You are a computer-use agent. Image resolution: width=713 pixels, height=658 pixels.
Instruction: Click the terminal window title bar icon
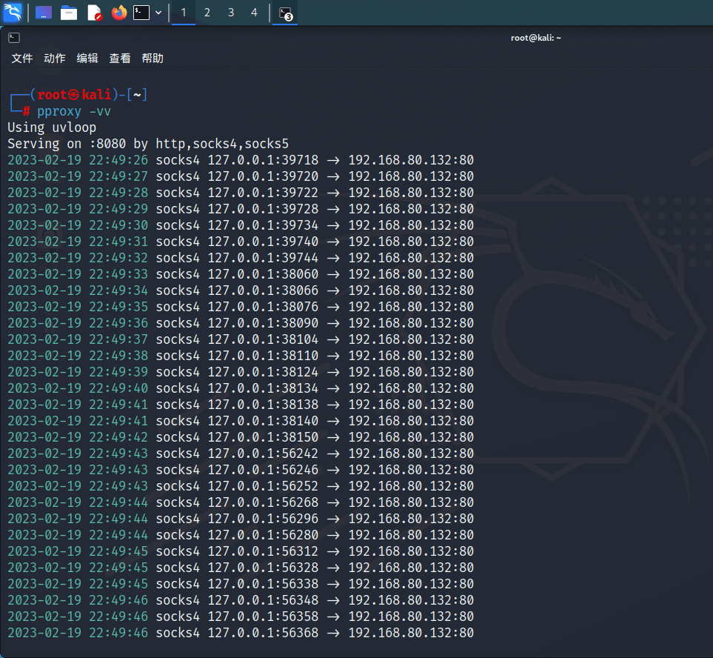[14, 38]
